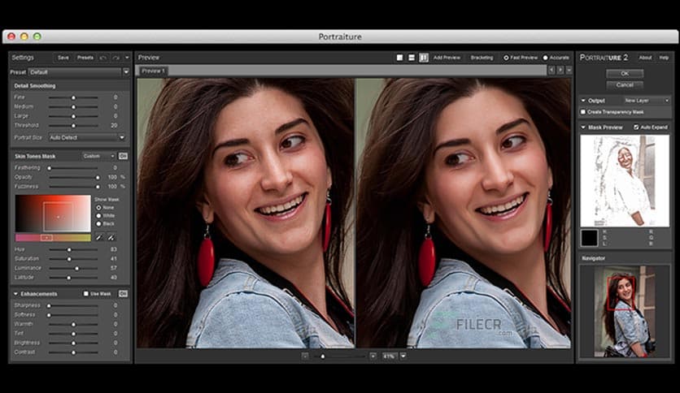Click the Add Preview button
Viewport: 680px width, 393px height.
coord(447,58)
